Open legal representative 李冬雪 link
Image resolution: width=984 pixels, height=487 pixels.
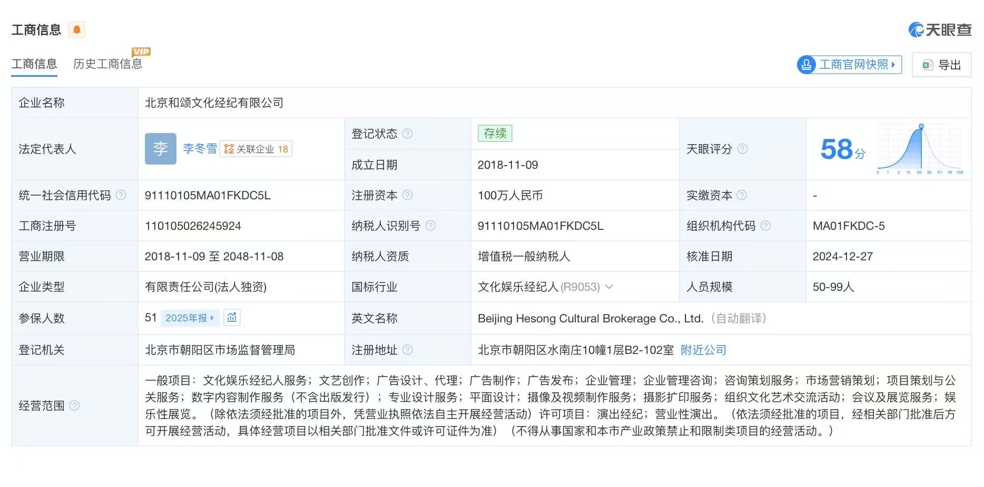coord(200,149)
